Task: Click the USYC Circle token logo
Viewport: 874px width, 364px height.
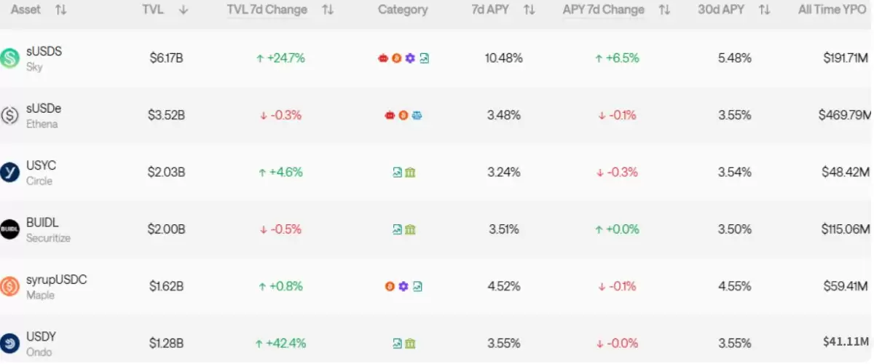Action: click(x=10, y=172)
